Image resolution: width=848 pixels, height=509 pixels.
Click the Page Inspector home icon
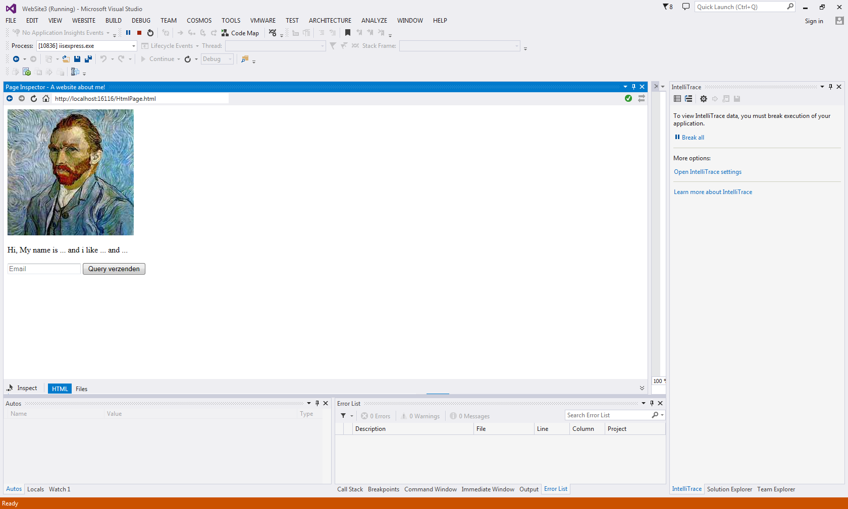(x=45, y=98)
